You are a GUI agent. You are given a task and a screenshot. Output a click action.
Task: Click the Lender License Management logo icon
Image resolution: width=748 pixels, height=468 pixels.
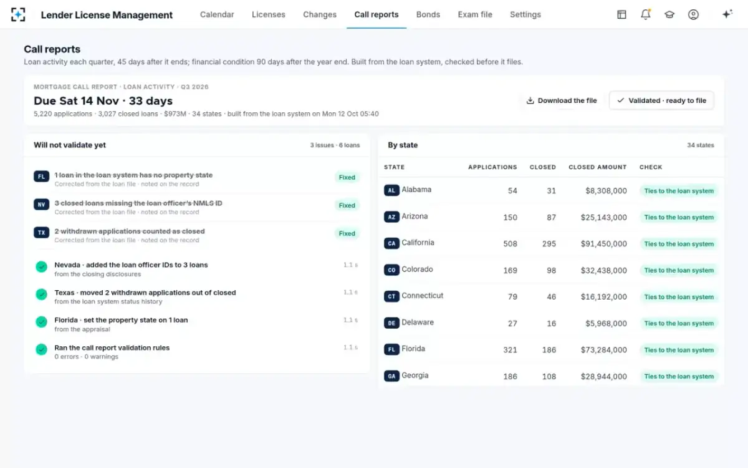(x=18, y=14)
